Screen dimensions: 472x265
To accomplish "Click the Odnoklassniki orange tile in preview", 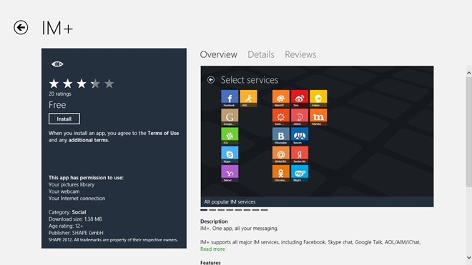I will [x=281, y=174].
